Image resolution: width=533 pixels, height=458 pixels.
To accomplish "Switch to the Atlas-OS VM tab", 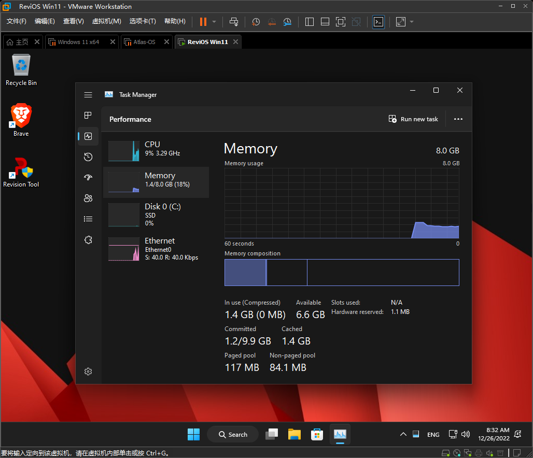I will point(144,42).
